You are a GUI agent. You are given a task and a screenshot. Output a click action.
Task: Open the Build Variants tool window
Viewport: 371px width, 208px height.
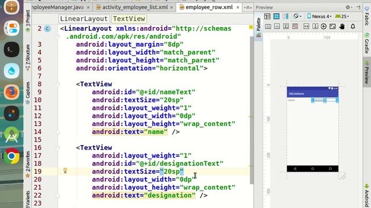point(28,199)
